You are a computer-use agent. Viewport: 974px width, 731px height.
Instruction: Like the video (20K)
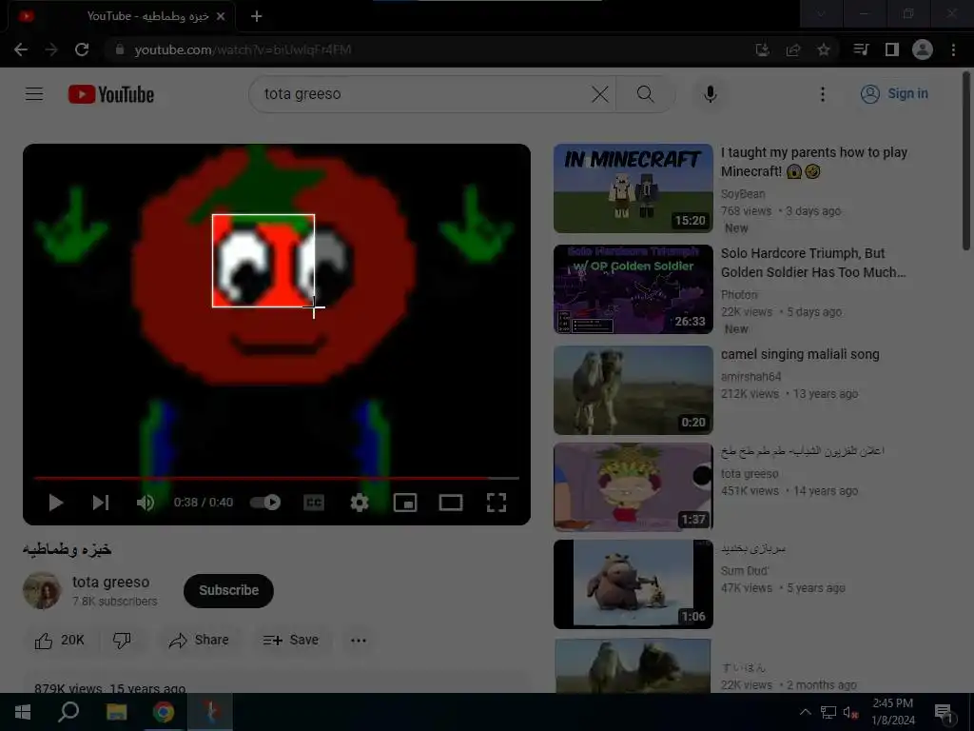pos(60,641)
